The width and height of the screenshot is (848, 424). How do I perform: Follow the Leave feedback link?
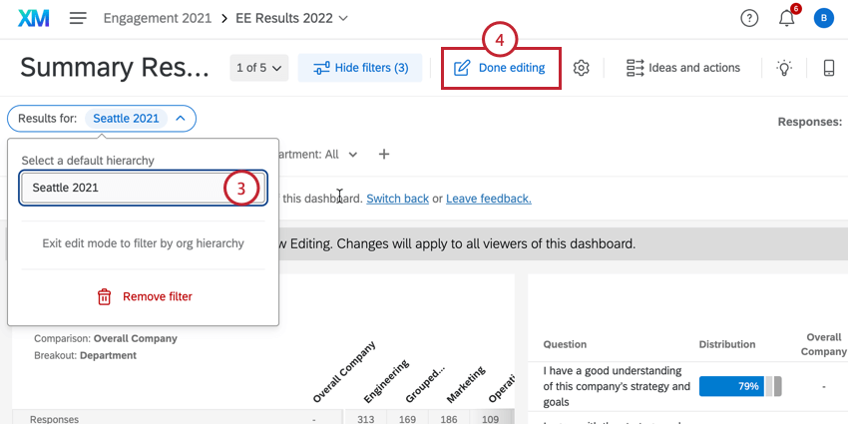[489, 199]
